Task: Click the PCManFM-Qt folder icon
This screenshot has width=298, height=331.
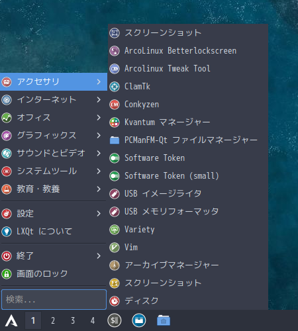Action: point(115,140)
